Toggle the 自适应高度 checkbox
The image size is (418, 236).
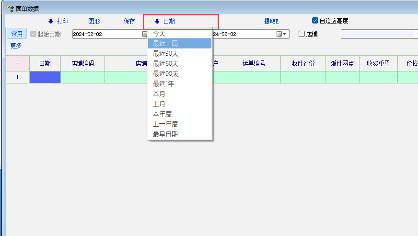(315, 21)
